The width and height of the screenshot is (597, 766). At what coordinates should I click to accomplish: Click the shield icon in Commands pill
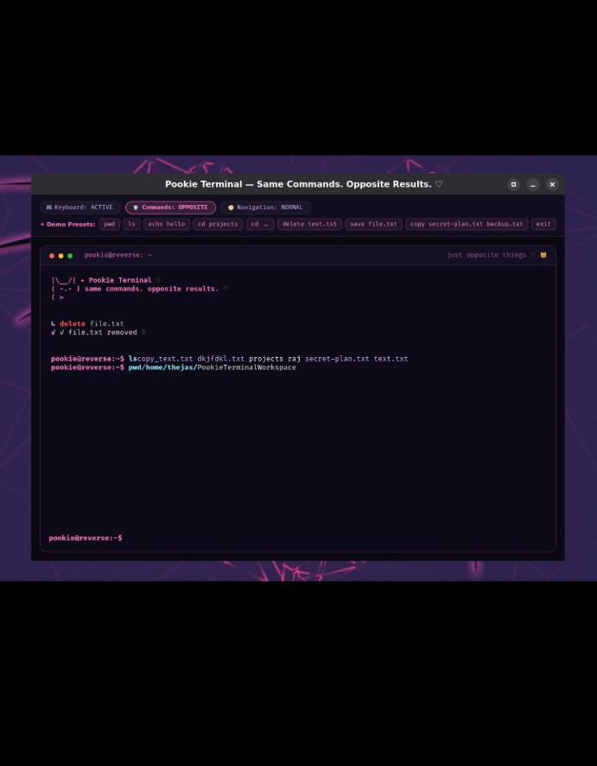tap(136, 207)
